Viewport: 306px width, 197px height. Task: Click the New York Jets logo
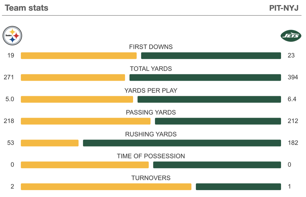[x=291, y=36]
